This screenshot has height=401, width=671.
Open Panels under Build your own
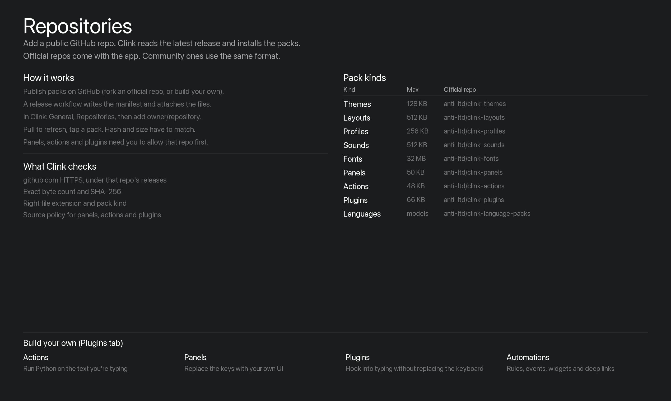[195, 357]
